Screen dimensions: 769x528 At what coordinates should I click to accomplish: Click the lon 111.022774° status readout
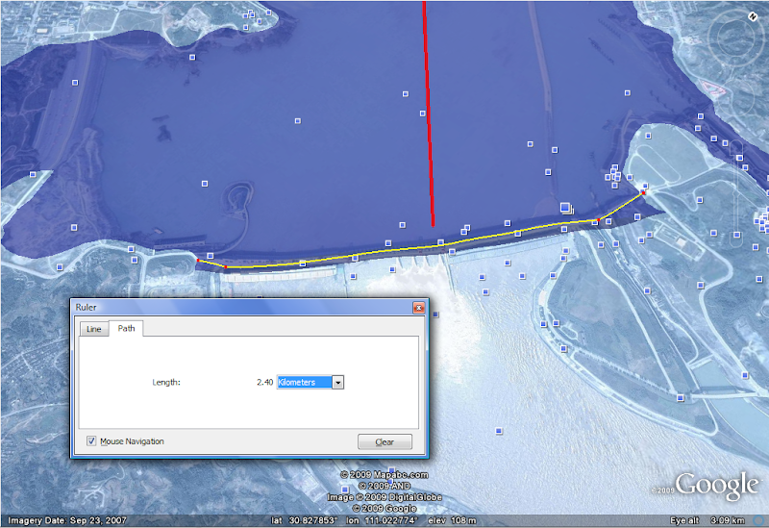[382, 520]
